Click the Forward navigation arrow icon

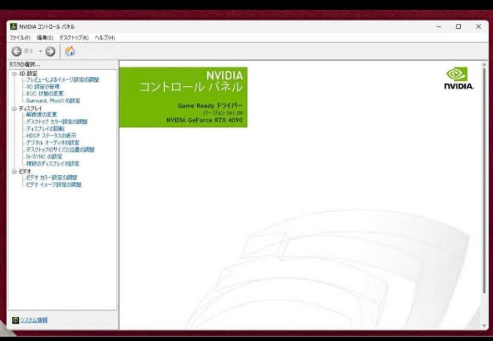tap(50, 52)
